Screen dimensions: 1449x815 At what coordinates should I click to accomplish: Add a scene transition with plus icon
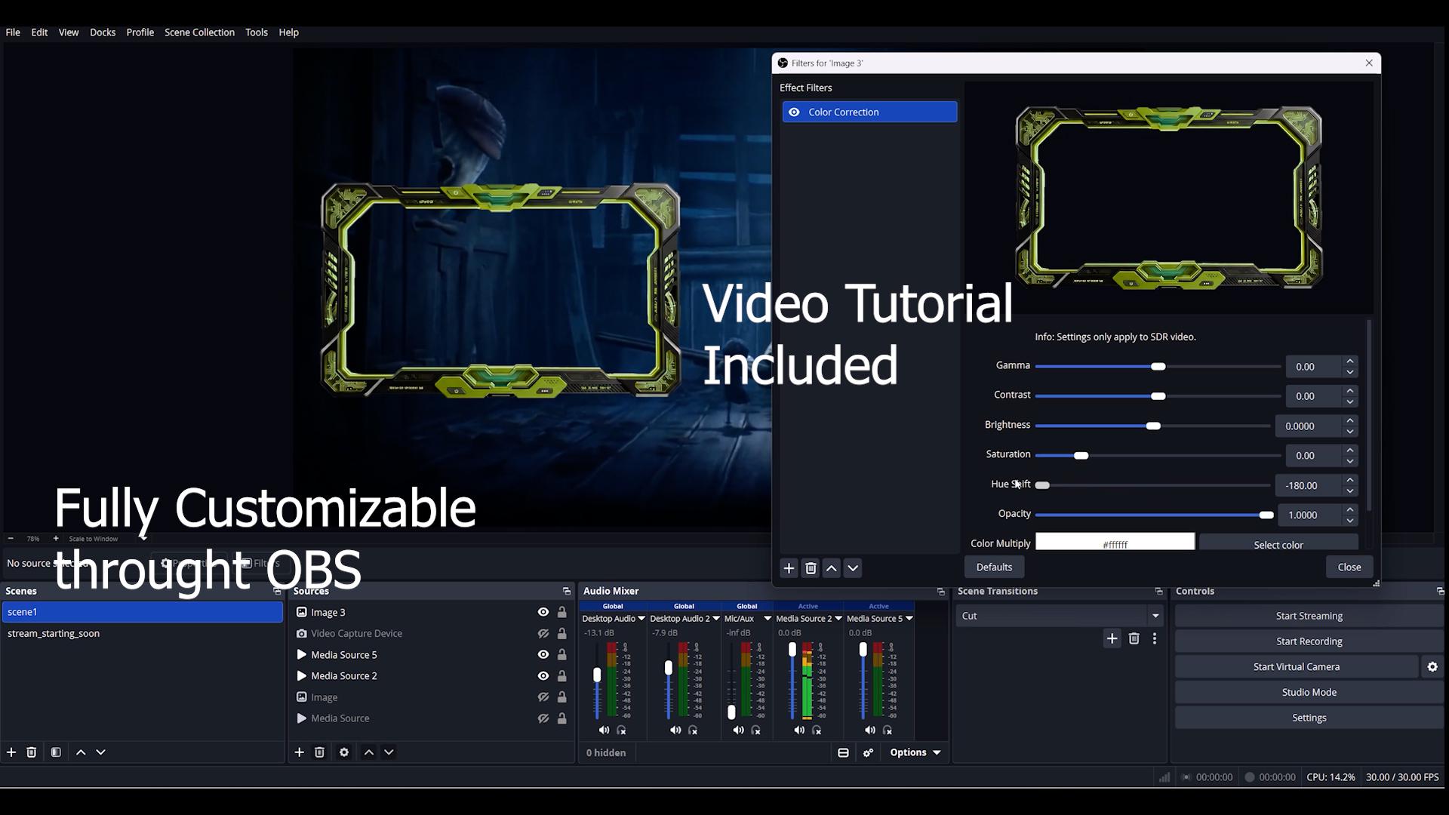[1112, 639]
